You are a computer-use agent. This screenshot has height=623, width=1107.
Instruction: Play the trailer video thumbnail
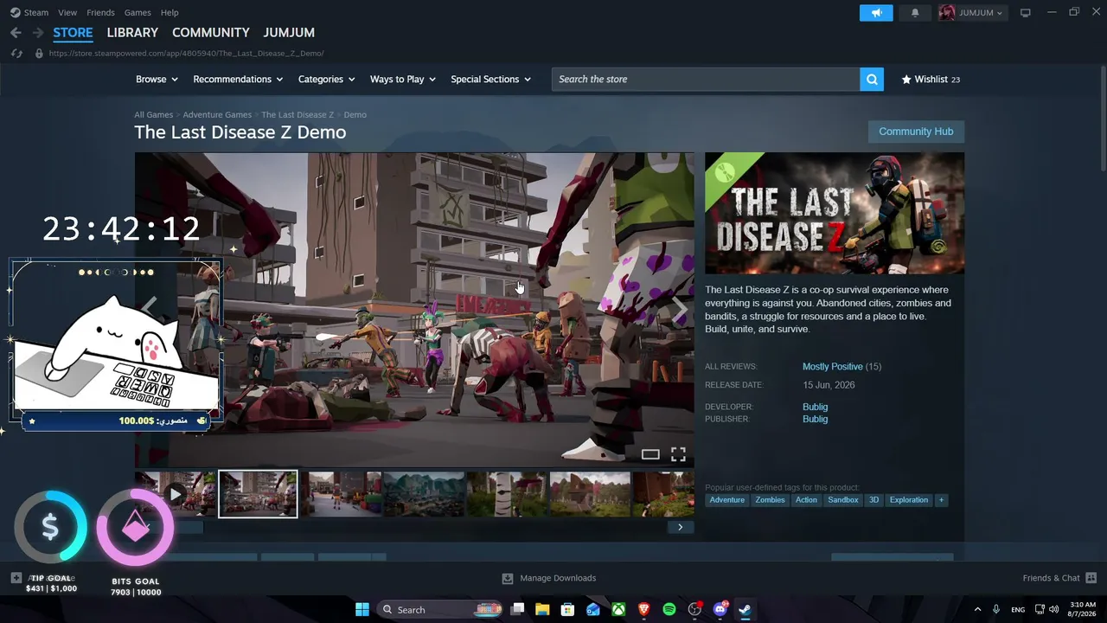click(x=176, y=494)
